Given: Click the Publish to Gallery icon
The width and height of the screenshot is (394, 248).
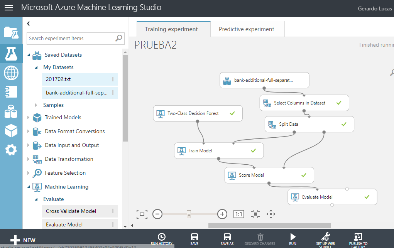Looking at the screenshot, I should tap(358, 238).
